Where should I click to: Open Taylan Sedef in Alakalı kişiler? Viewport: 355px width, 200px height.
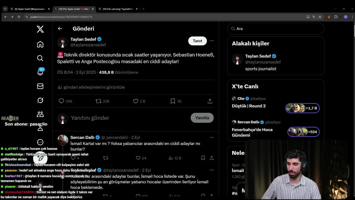tap(258, 56)
